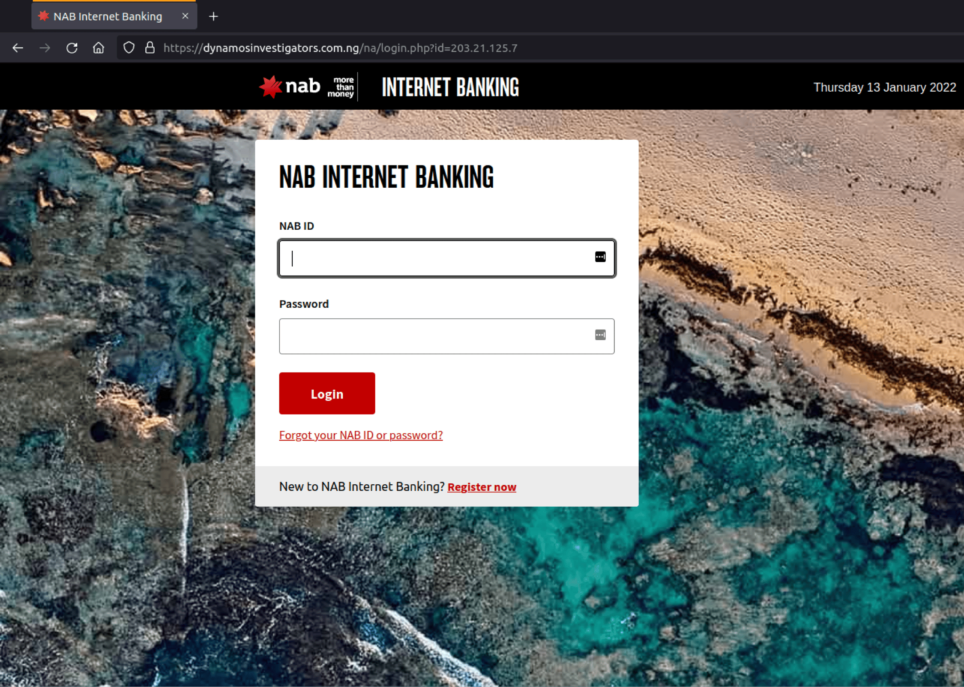Close the NAB Internet Banking tab
964x687 pixels.
(x=185, y=16)
